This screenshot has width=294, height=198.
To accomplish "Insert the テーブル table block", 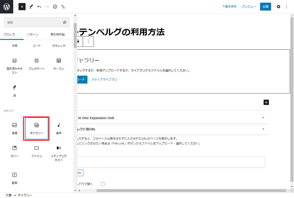I will pyautogui.click(x=59, y=64).
